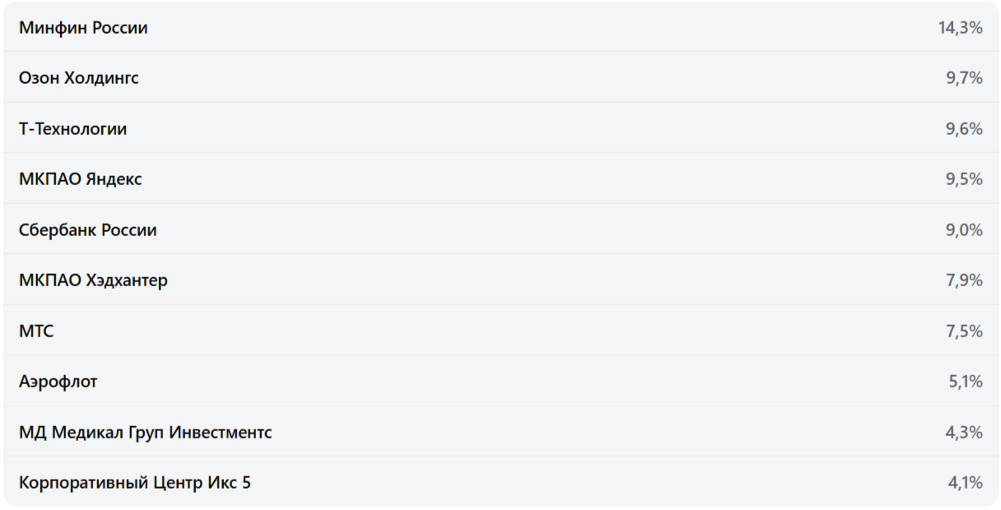Screen dimensions: 1001x510
Task: Click the 9,0% Сбербанк percentage
Action: 964,230
